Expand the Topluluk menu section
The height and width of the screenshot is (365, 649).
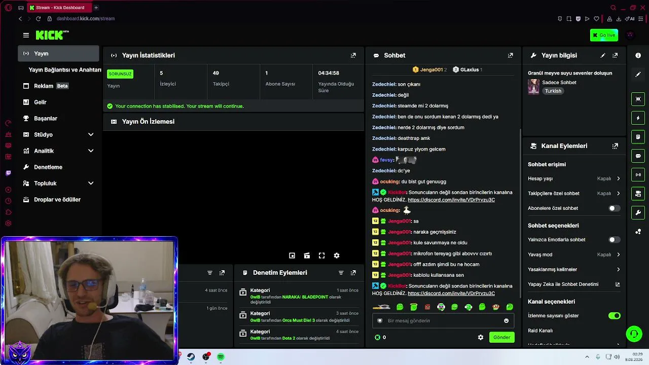pyautogui.click(x=58, y=183)
